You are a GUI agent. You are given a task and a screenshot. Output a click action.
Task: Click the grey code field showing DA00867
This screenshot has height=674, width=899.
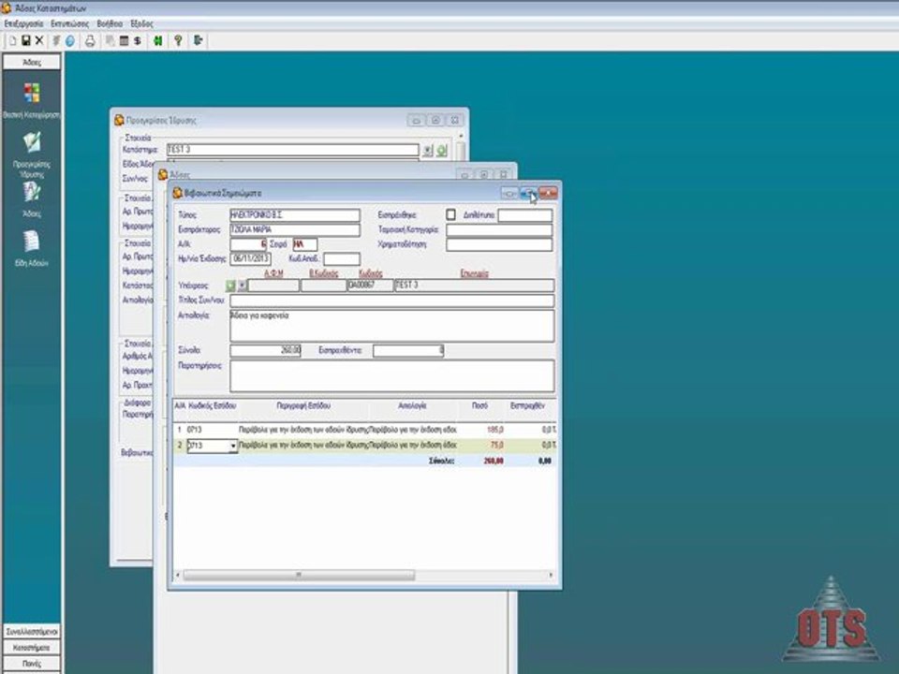pyautogui.click(x=371, y=286)
